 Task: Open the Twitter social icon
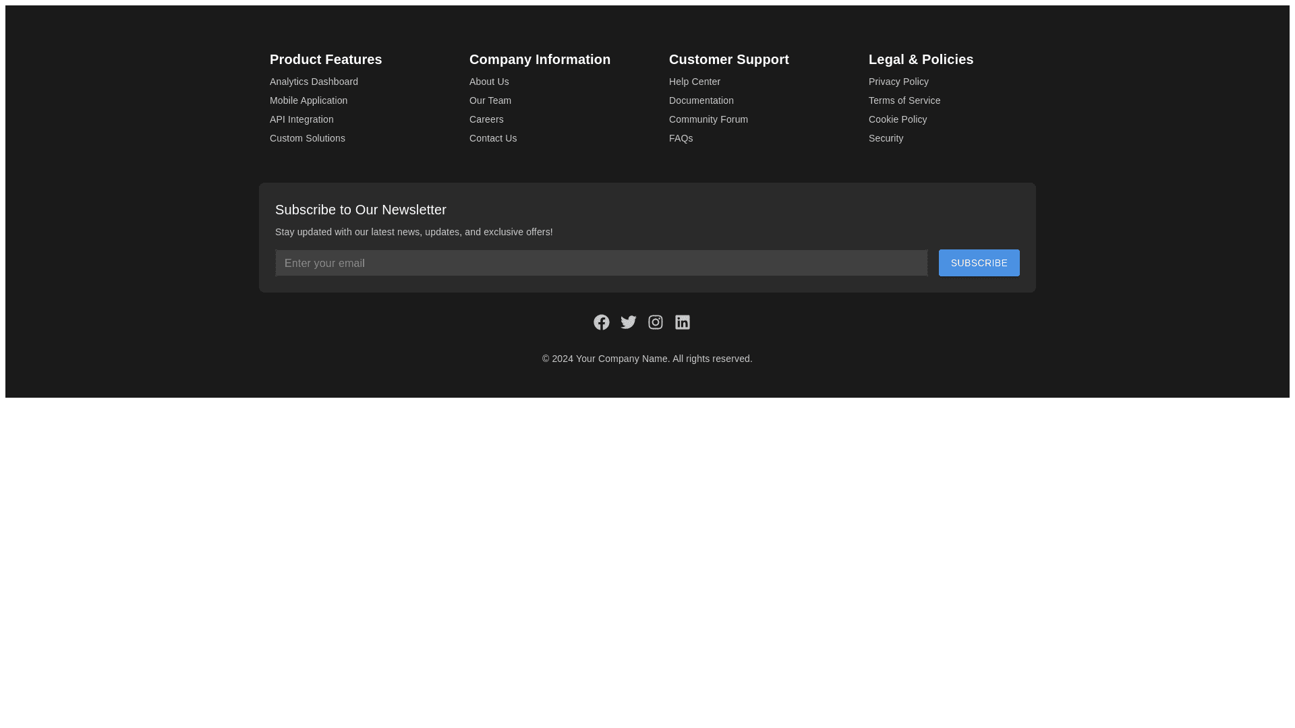point(628,322)
